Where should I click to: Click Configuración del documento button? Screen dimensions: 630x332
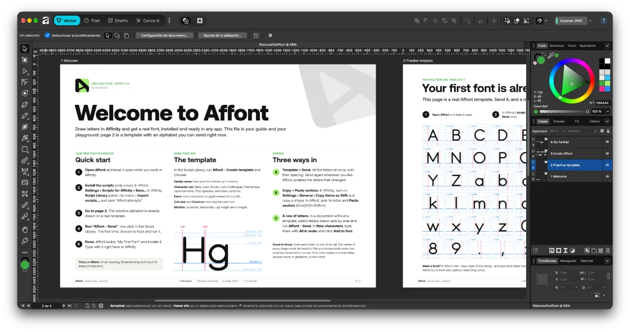pyautogui.click(x=164, y=35)
